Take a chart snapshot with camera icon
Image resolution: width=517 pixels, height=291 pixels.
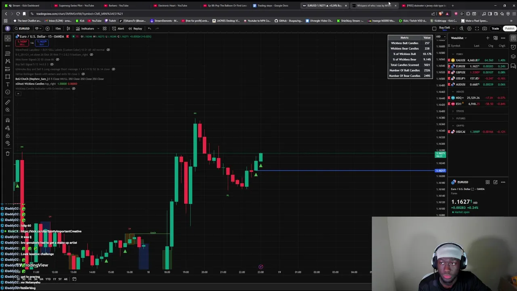coord(484,28)
